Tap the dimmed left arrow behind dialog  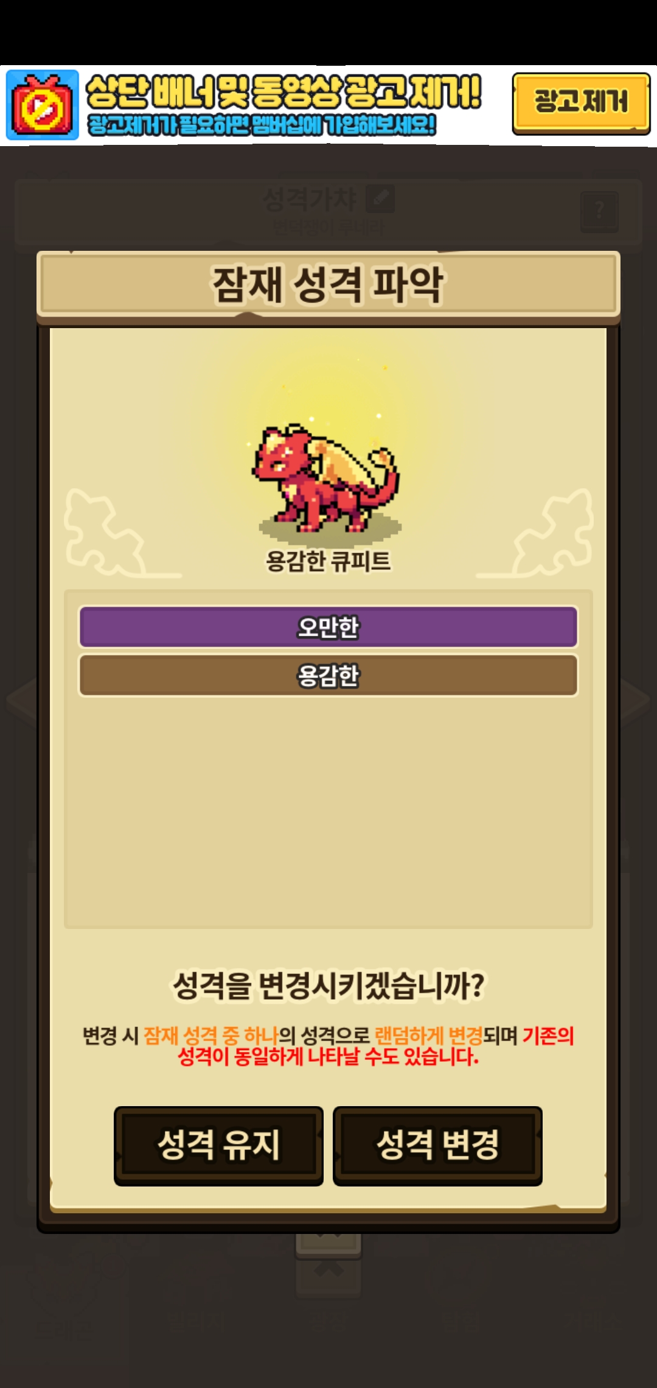point(21,700)
